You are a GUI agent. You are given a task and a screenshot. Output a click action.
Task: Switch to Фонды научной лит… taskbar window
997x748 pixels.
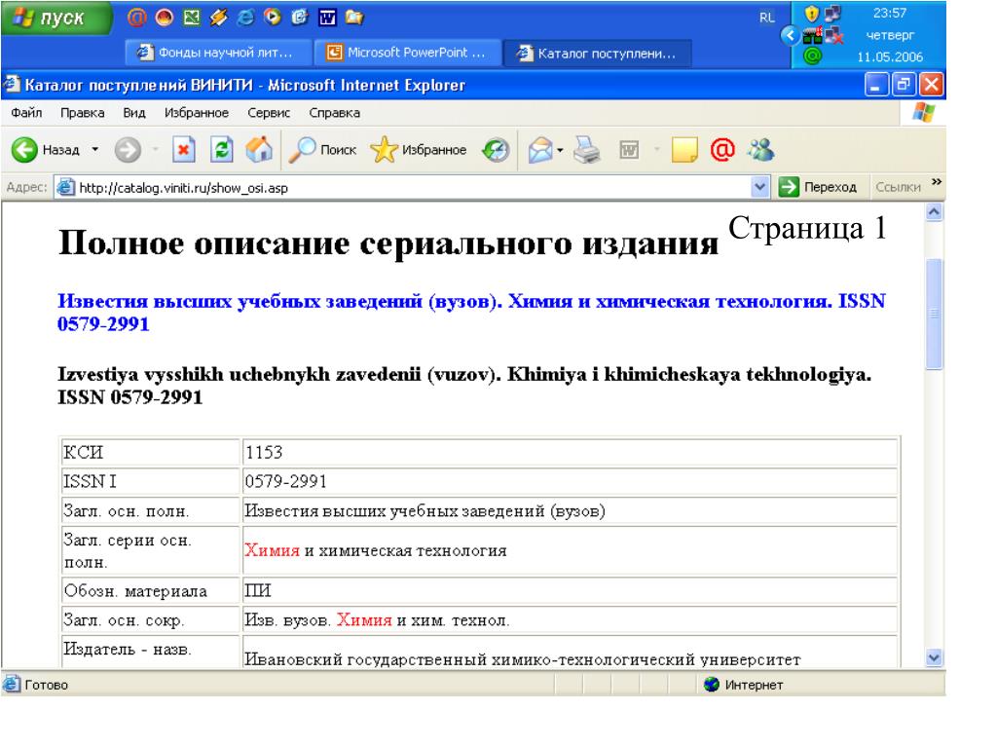pos(218,53)
